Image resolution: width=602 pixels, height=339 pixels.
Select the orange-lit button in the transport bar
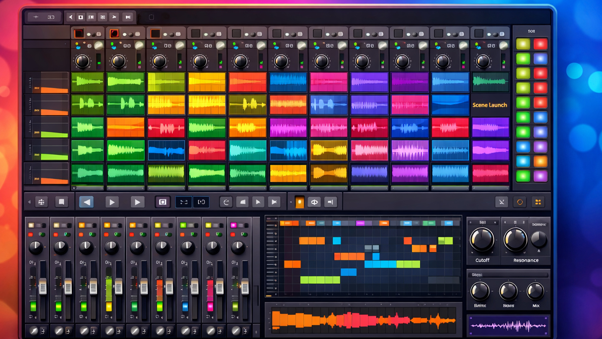[299, 202]
